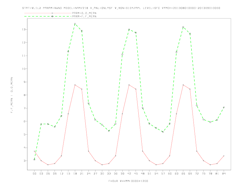Click the x-axis tick label 63
This screenshot has width=244, height=189.
(x=177, y=174)
